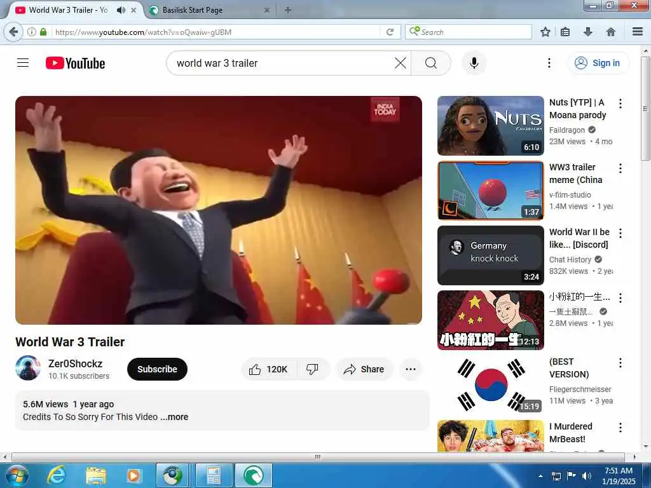Show hidden tray icons arrow

click(x=540, y=476)
